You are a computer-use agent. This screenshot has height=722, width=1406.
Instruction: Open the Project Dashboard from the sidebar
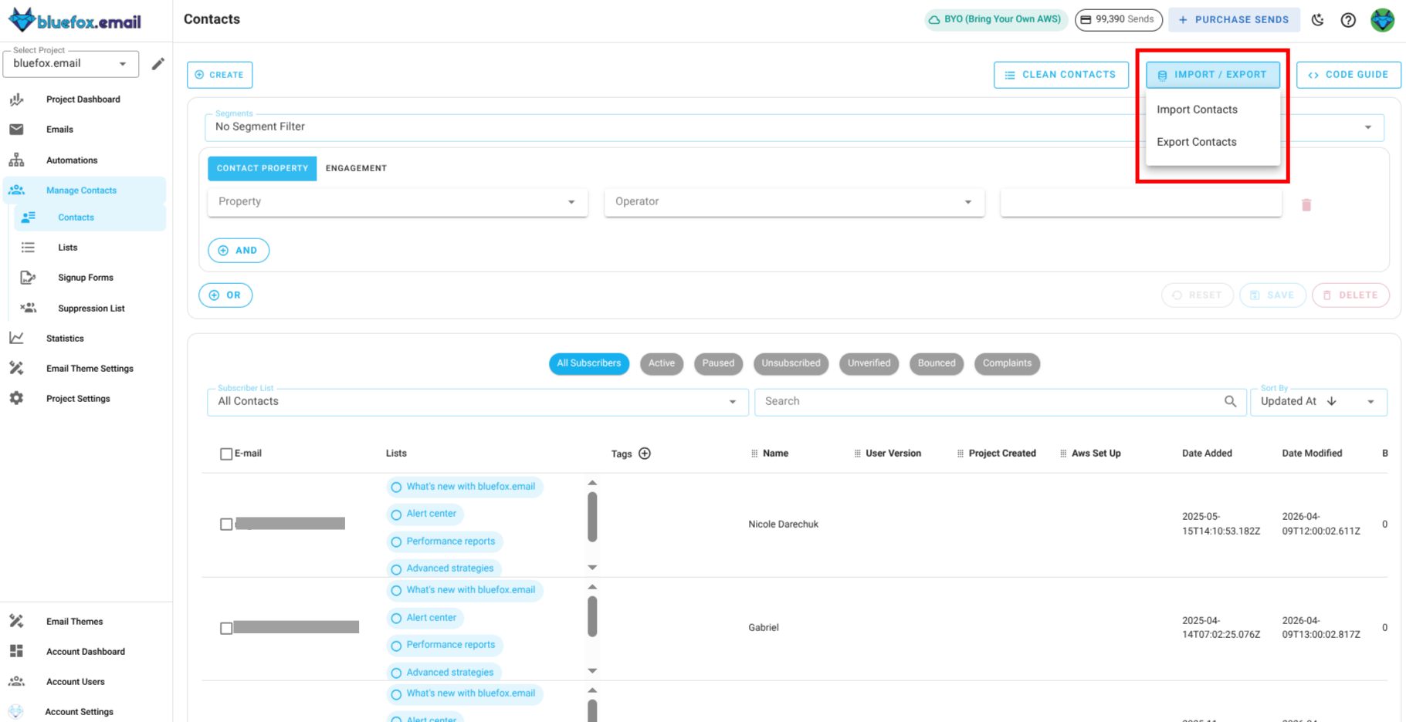point(83,99)
